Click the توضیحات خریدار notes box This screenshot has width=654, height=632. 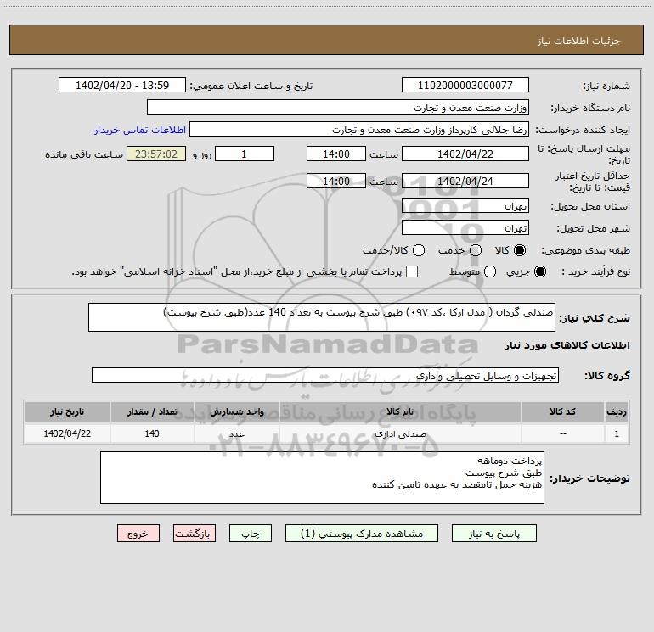tap(322, 478)
